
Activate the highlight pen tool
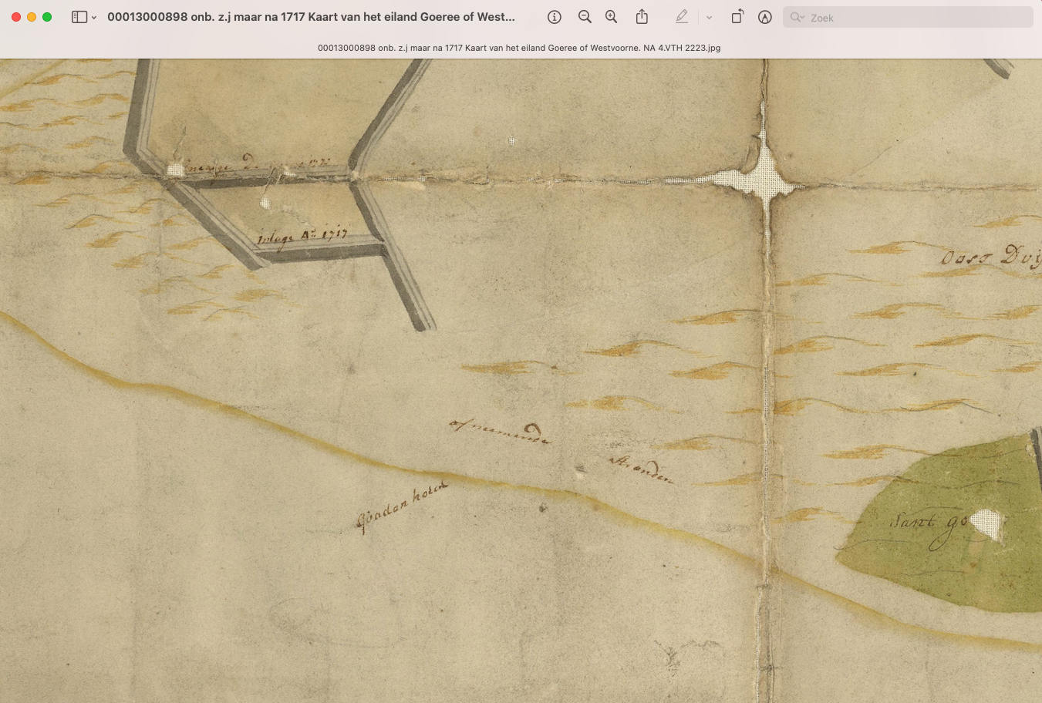[681, 17]
